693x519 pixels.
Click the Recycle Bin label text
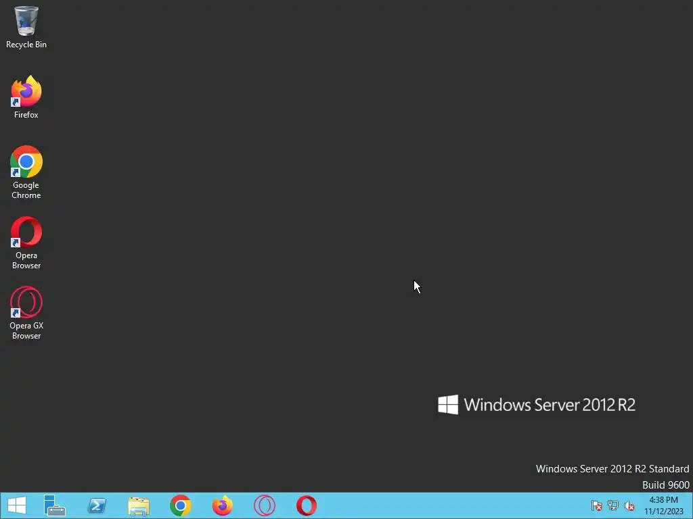(x=26, y=45)
